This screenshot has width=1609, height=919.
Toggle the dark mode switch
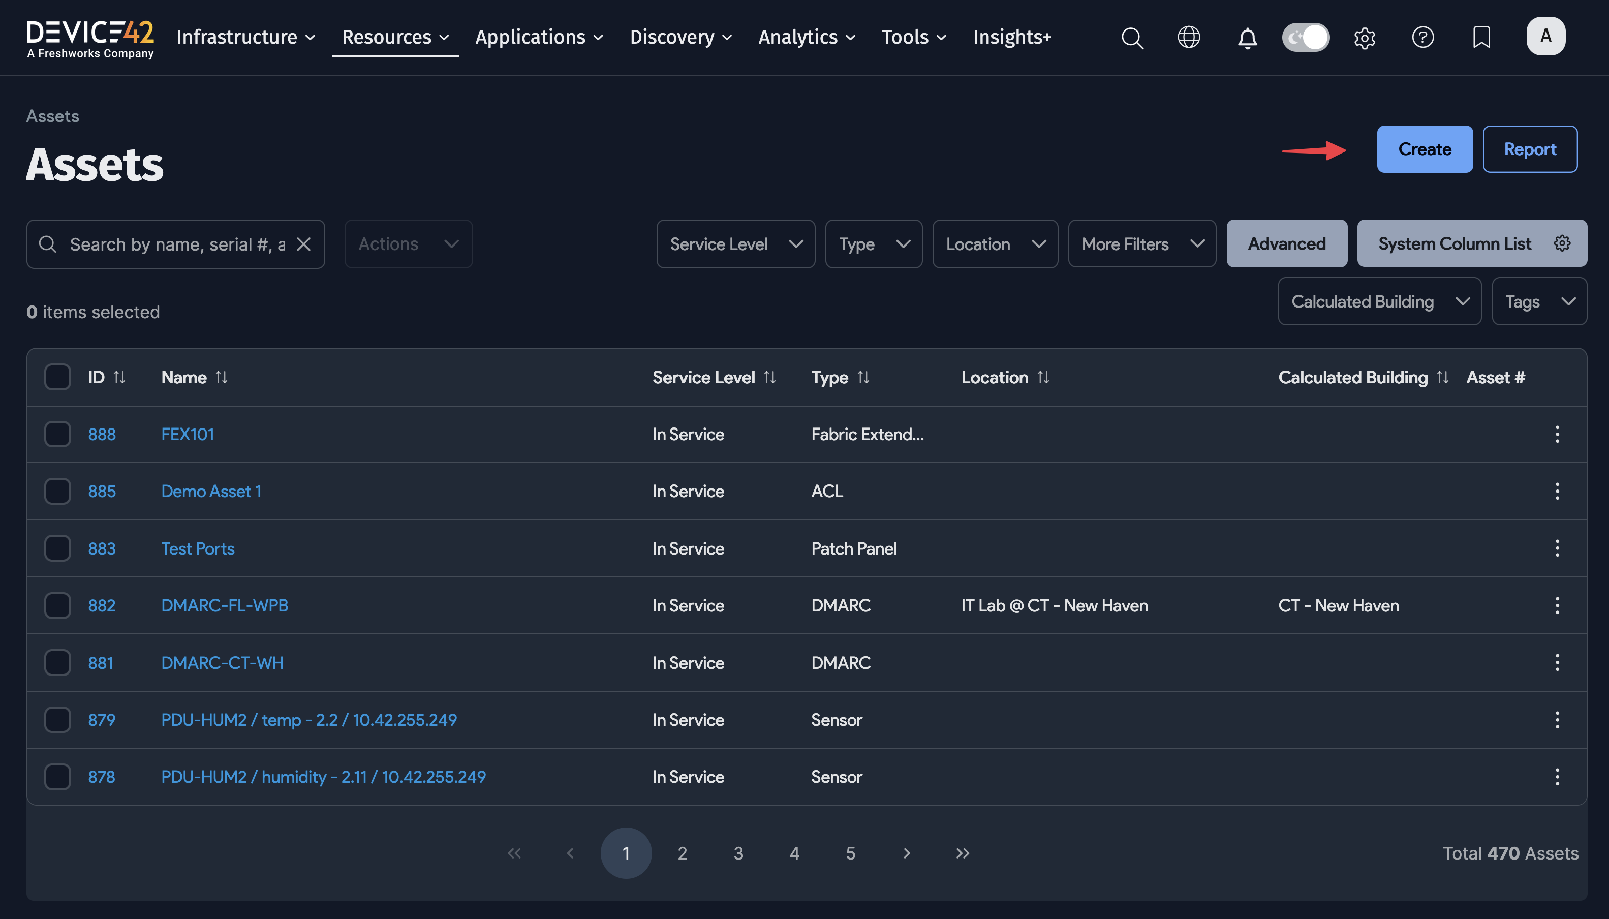(1306, 37)
